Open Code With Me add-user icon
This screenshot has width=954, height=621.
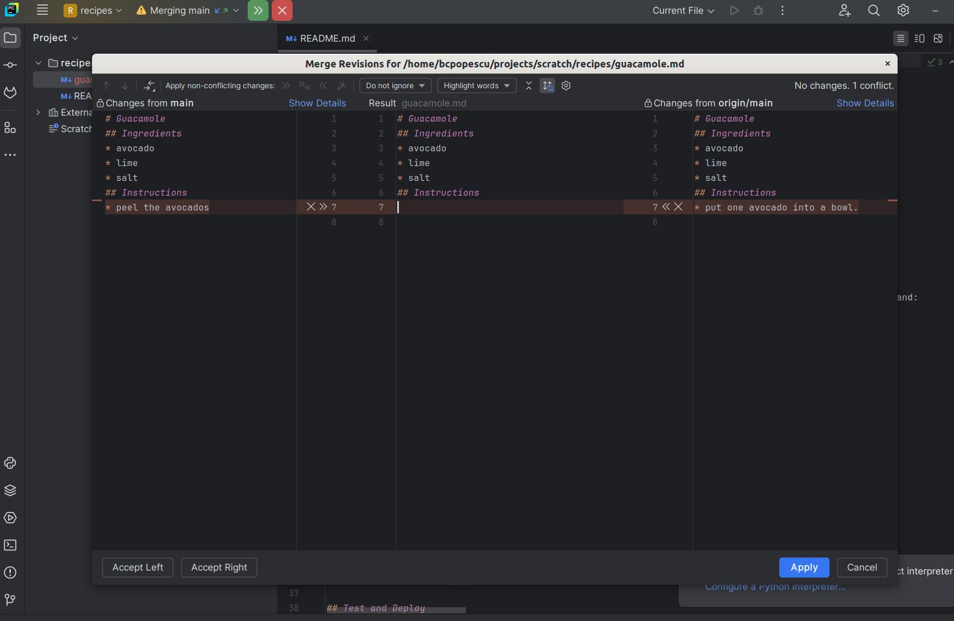pyautogui.click(x=844, y=10)
